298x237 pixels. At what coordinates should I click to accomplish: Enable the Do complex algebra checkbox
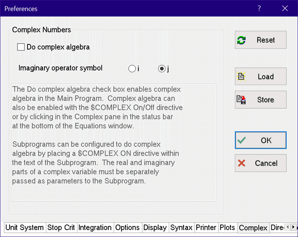(x=21, y=47)
